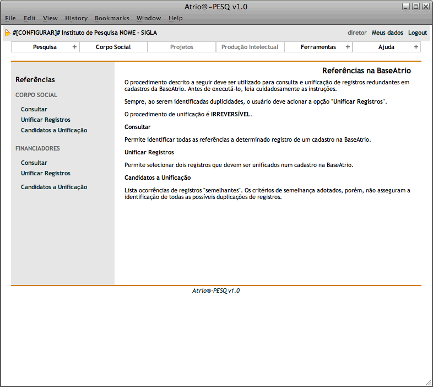Choose Consultar under CORPO SOCIAL
Image resolution: width=433 pixels, height=387 pixels.
pos(34,109)
